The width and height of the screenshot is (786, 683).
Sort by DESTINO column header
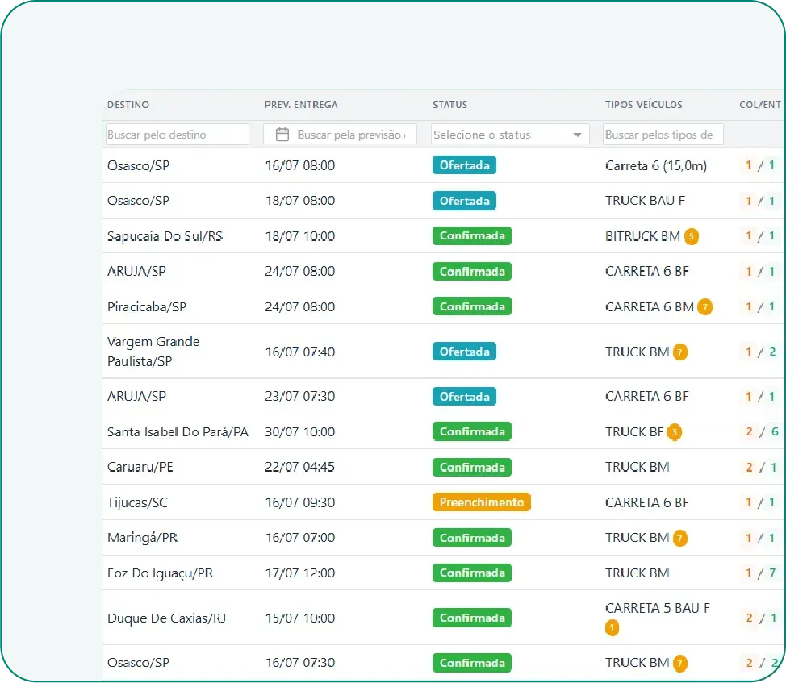pyautogui.click(x=128, y=105)
